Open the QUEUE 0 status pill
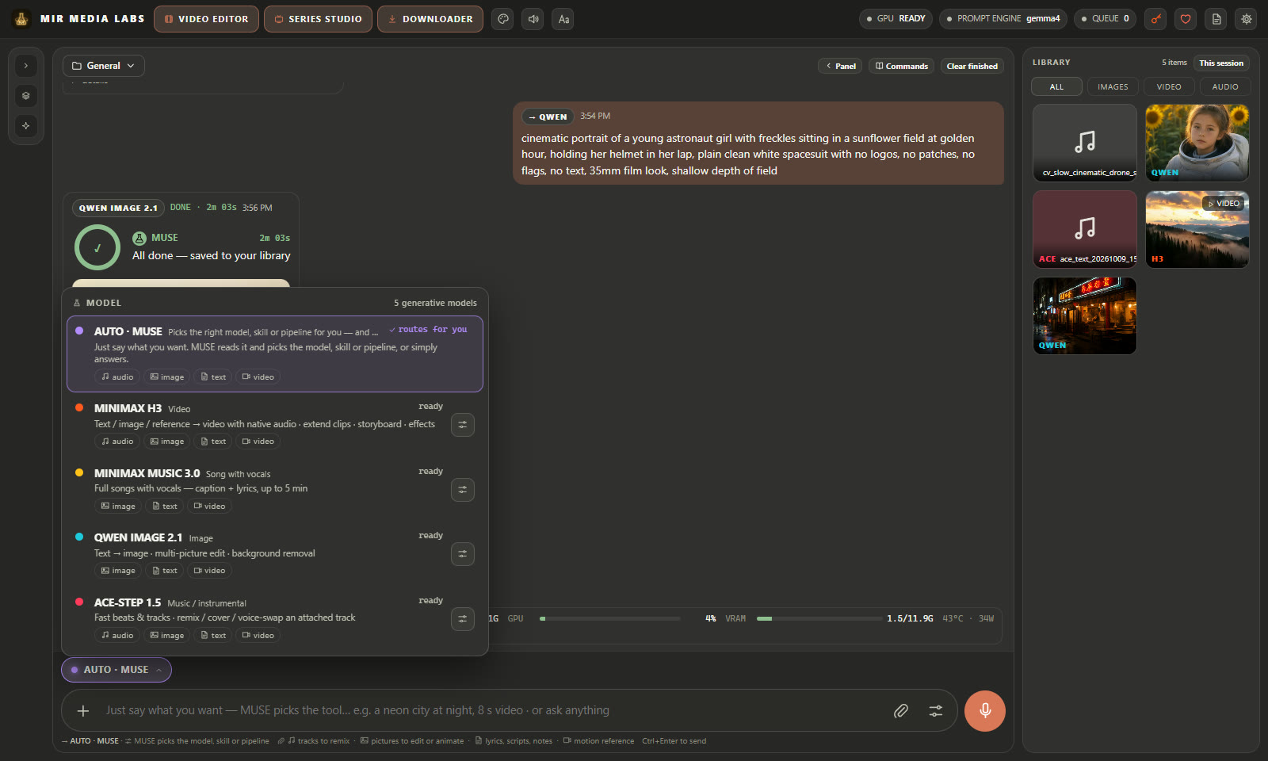 point(1106,19)
